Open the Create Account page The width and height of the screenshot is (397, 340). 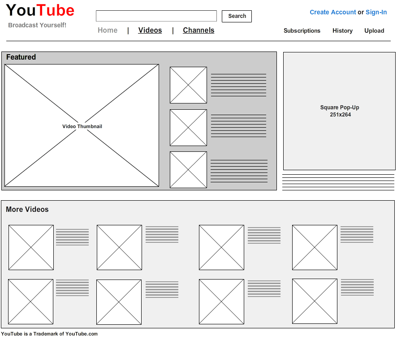pyautogui.click(x=333, y=12)
